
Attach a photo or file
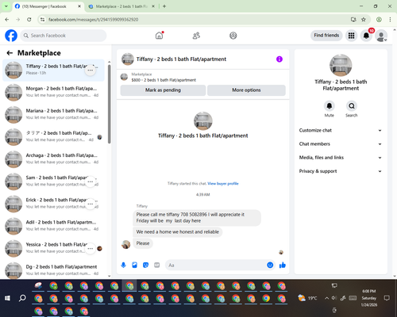(x=134, y=265)
